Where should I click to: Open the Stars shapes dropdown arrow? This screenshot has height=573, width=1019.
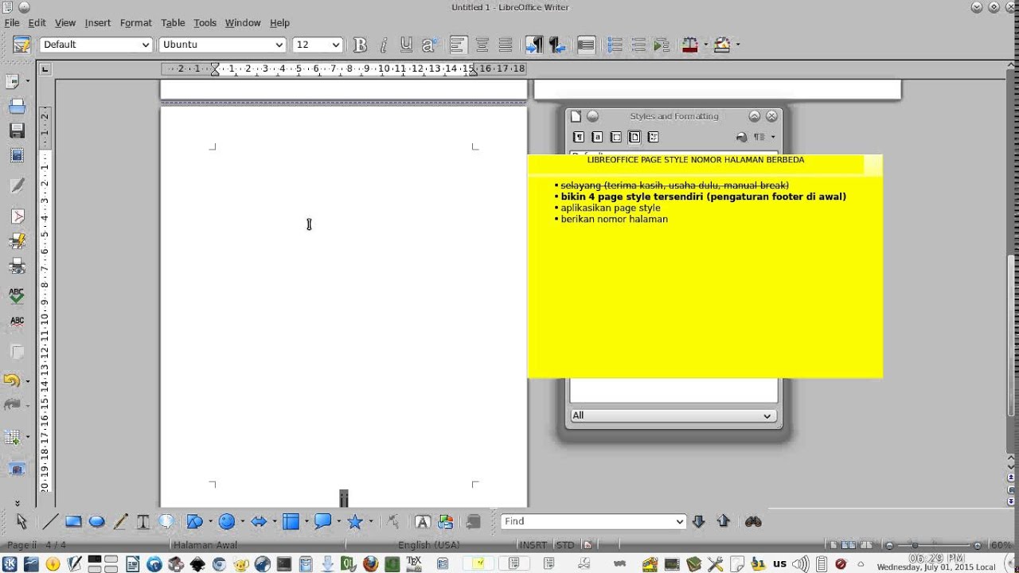pos(370,522)
